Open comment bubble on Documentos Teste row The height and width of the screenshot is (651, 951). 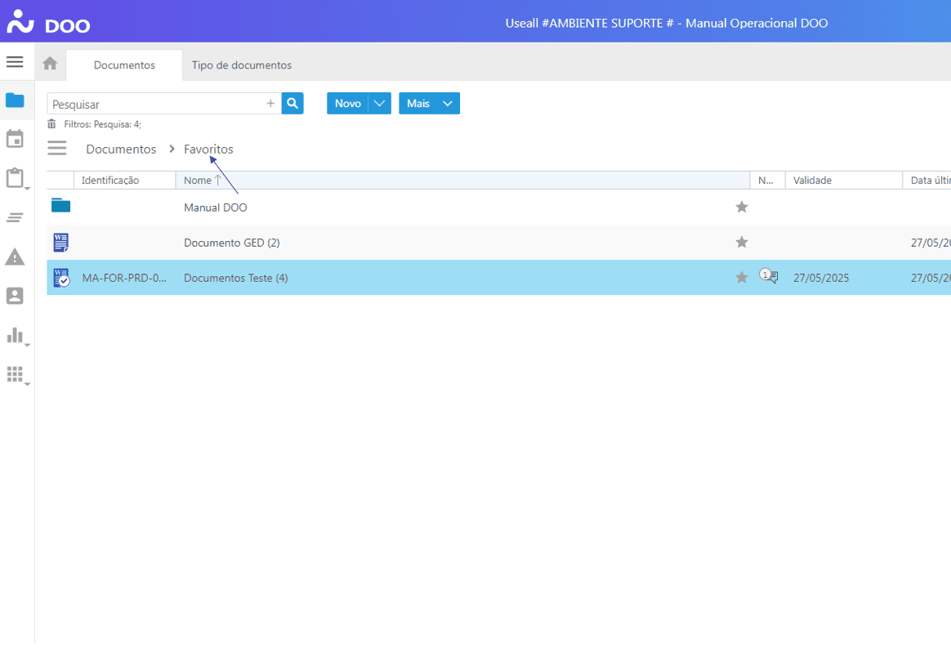(x=768, y=277)
